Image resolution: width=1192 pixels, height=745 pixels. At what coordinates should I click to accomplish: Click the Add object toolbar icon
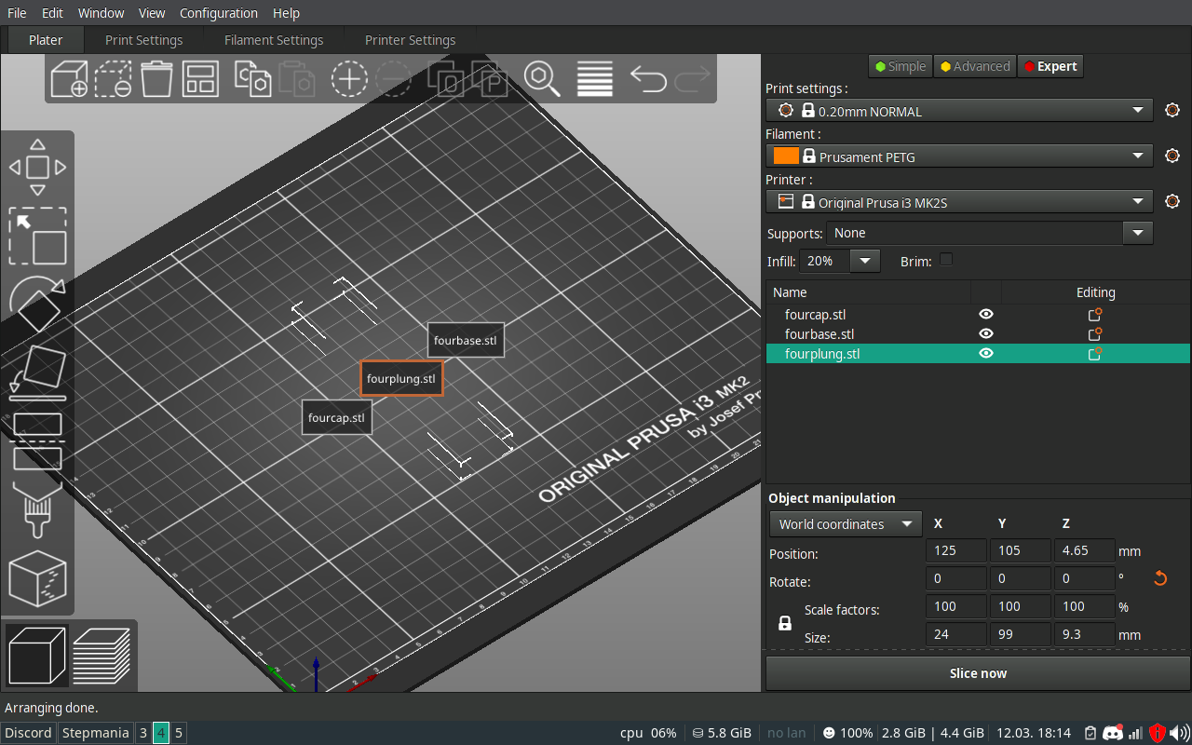(x=69, y=78)
